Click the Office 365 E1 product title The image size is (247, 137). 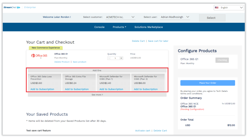coord(61,54)
